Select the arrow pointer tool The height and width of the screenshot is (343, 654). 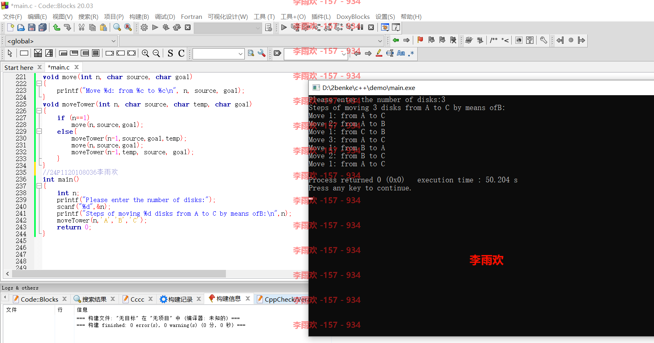coord(10,53)
